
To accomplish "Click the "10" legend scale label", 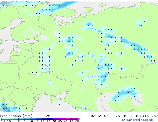I will (x=31, y=121).
